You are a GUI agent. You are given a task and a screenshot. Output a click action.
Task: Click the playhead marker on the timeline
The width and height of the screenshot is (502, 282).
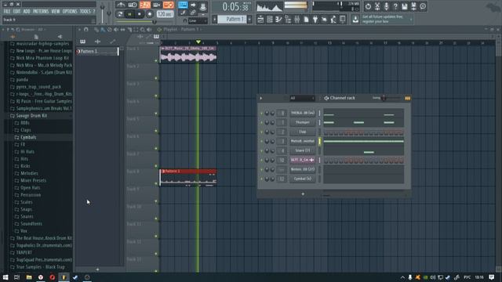pos(198,42)
